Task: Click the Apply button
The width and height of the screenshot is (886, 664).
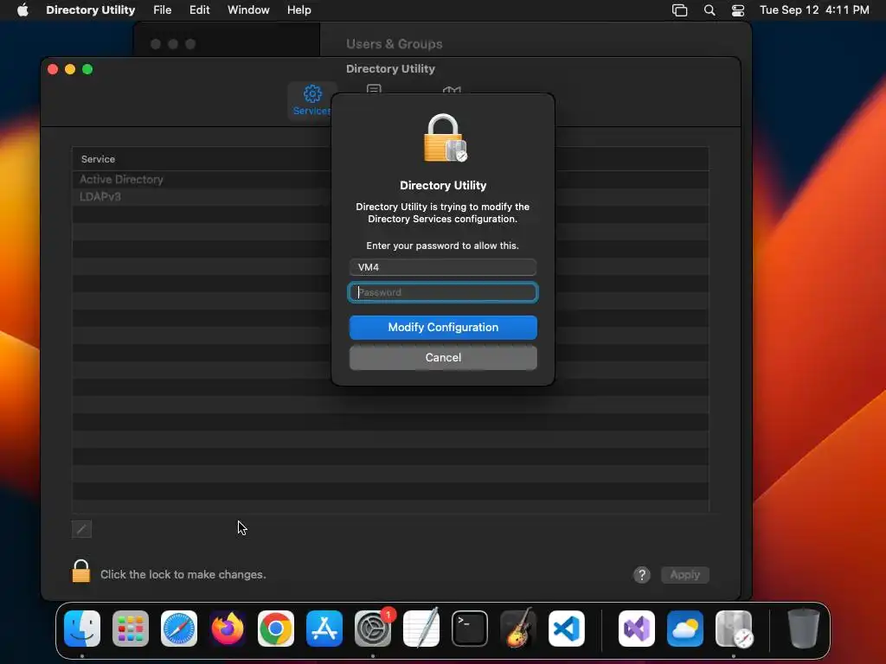Action: (685, 575)
